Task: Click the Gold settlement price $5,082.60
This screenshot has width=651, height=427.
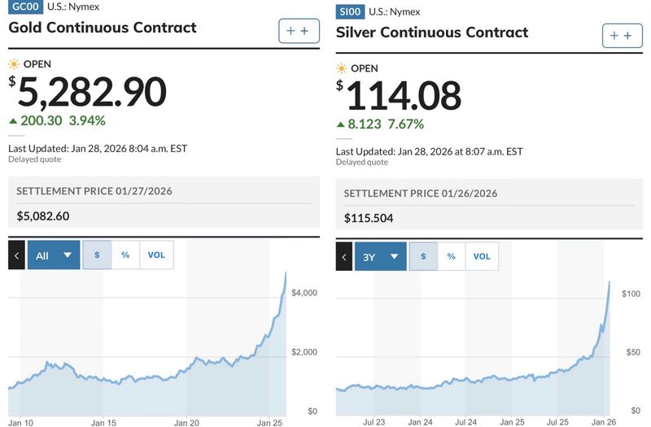Action: click(44, 216)
